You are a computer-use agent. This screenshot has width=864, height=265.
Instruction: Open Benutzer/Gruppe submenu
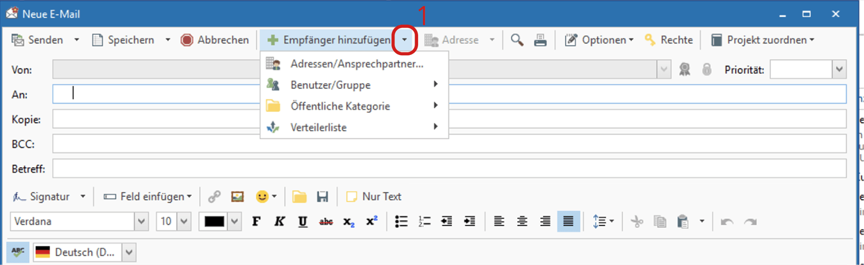coord(354,85)
